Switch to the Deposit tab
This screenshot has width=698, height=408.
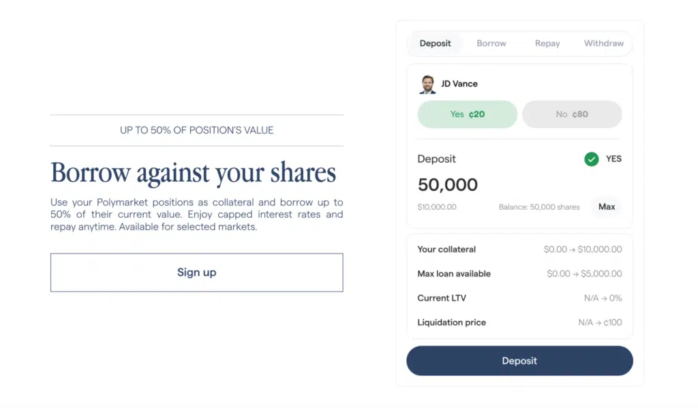point(436,44)
